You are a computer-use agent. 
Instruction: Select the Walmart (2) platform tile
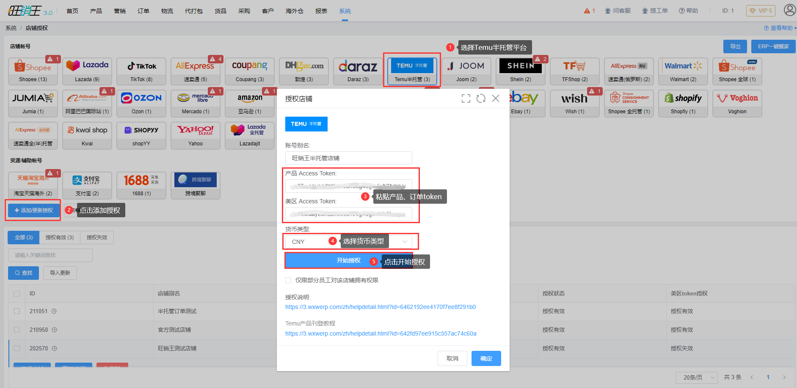(x=683, y=71)
